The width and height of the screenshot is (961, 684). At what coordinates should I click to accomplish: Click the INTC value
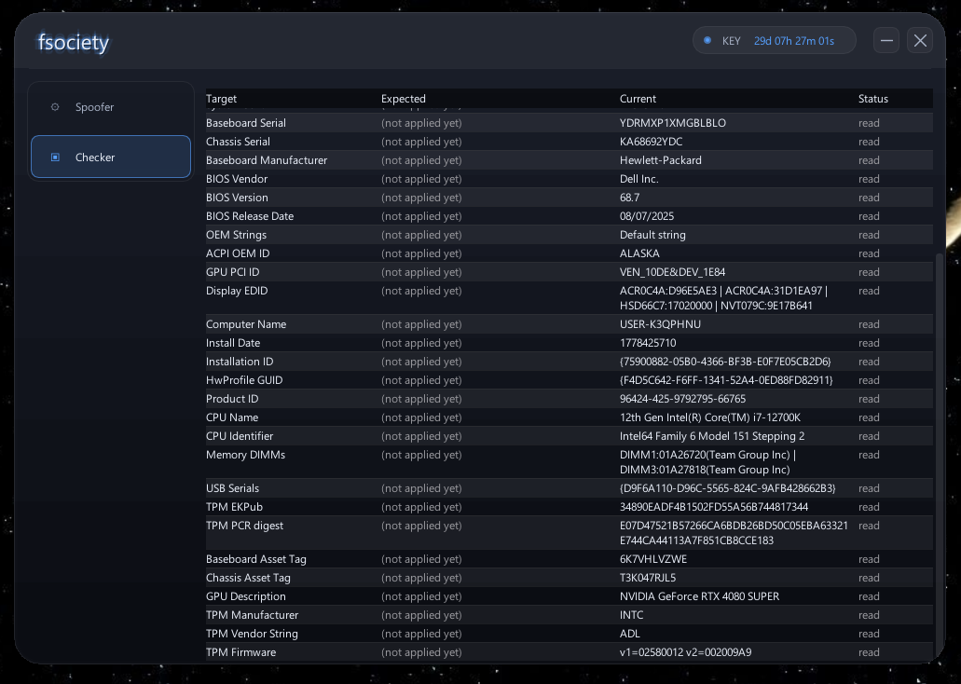coord(631,615)
